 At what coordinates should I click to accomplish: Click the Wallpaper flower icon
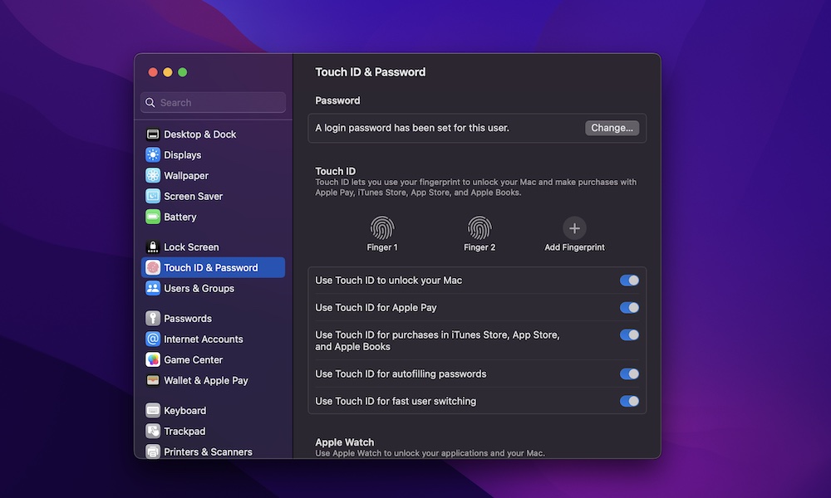click(153, 176)
